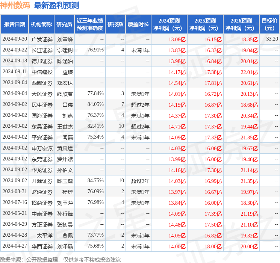This screenshot has width=280, height=263.
Task: Click the 中信建投 institution cell
Action: pos(42,72)
